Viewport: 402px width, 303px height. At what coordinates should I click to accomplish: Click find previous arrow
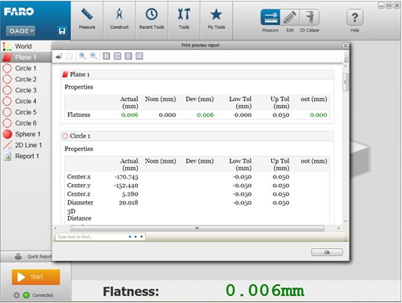[x=130, y=236]
